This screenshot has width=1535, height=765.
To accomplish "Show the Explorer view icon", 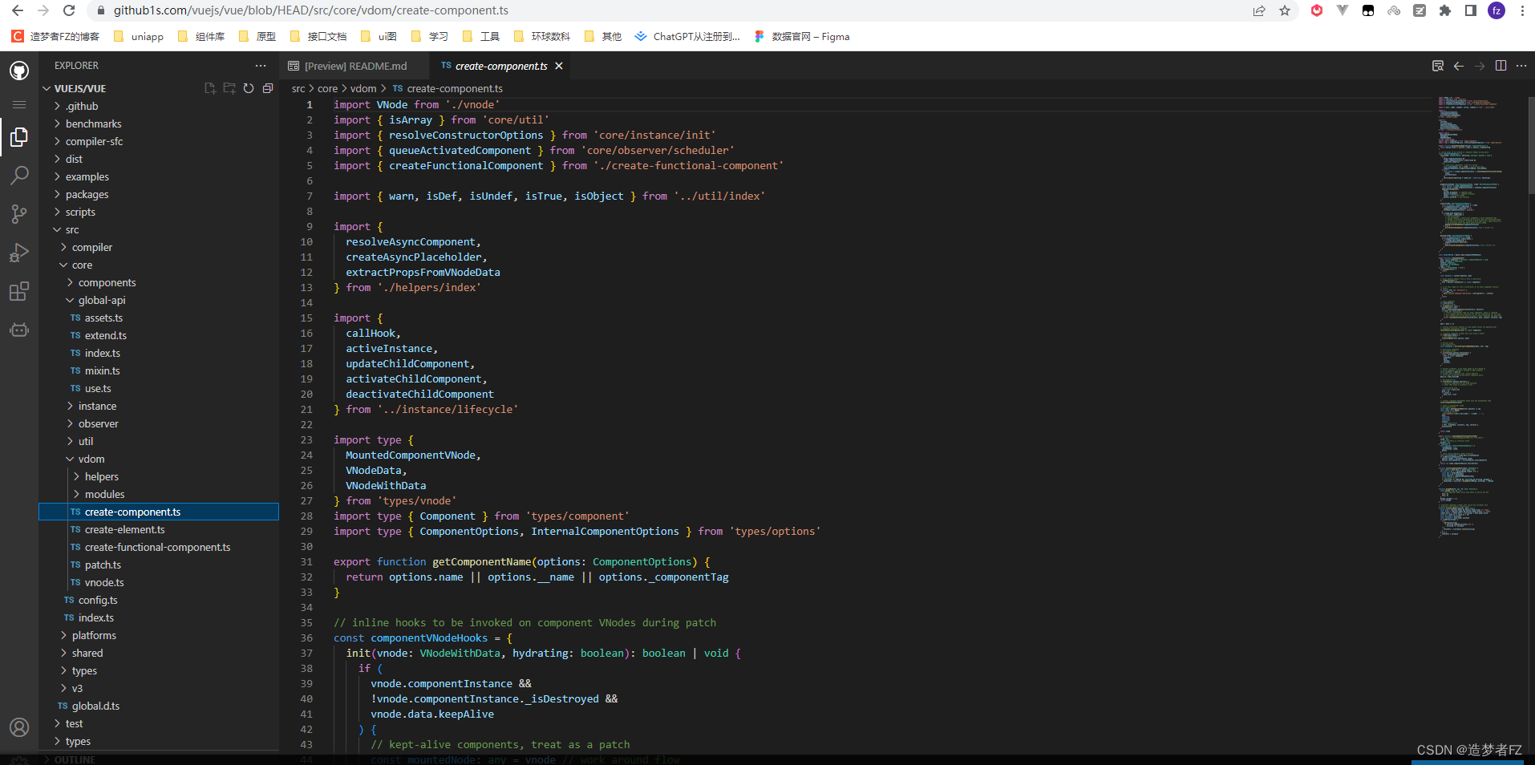I will pos(19,138).
